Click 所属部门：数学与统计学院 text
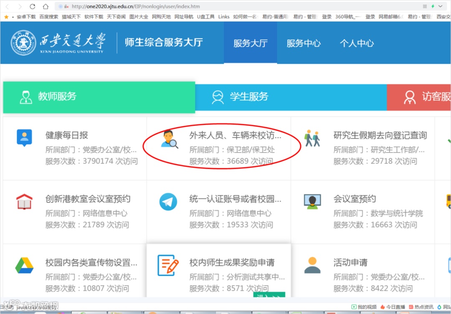Viewport: 451px width, 314px height. [378, 214]
